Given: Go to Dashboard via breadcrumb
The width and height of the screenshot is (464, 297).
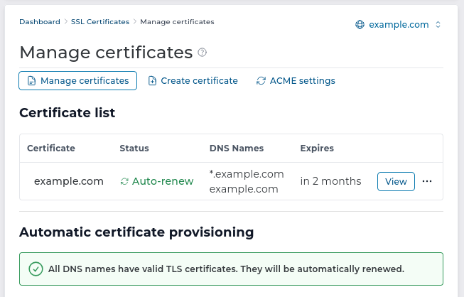Looking at the screenshot, I should click(x=40, y=22).
